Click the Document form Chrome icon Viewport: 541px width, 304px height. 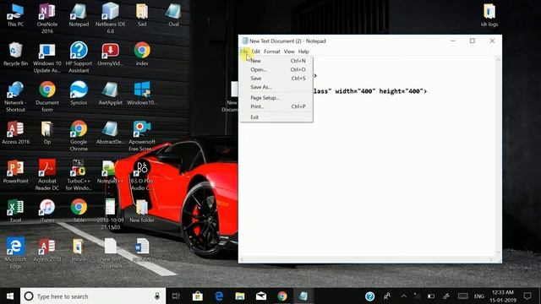pos(47,97)
